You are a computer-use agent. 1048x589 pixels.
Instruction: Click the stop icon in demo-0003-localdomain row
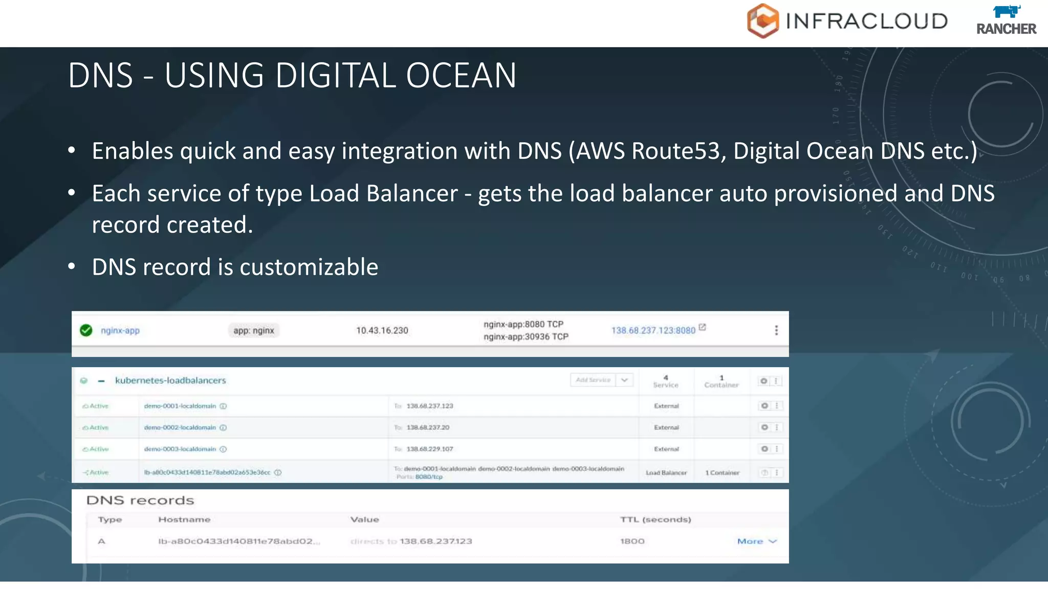point(765,449)
